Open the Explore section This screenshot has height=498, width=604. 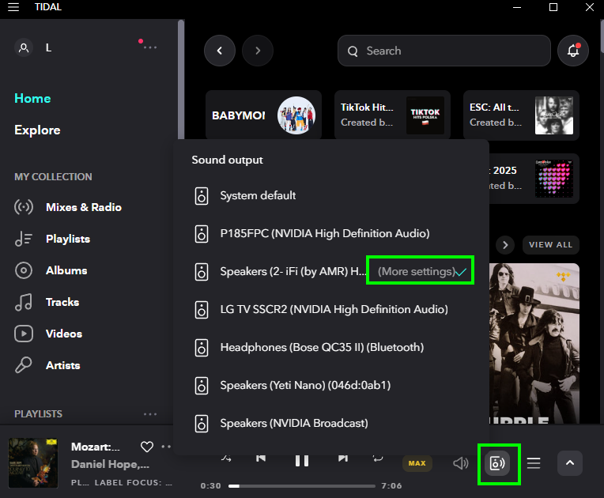37,130
